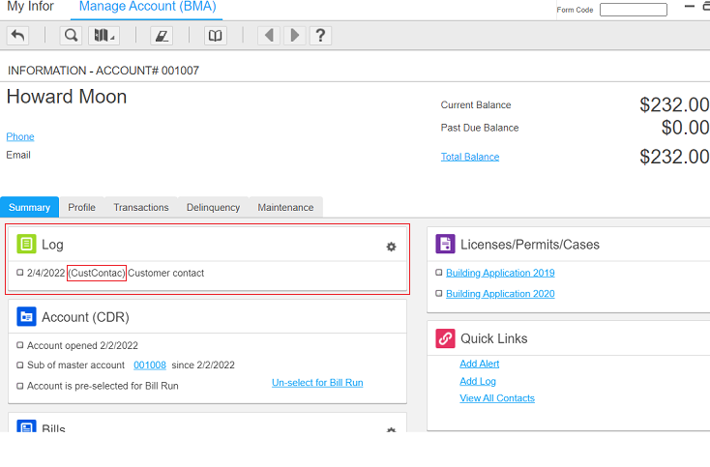Check the Account opened 2/2/2022 box
Image resolution: width=710 pixels, height=467 pixels.
[x=20, y=345]
